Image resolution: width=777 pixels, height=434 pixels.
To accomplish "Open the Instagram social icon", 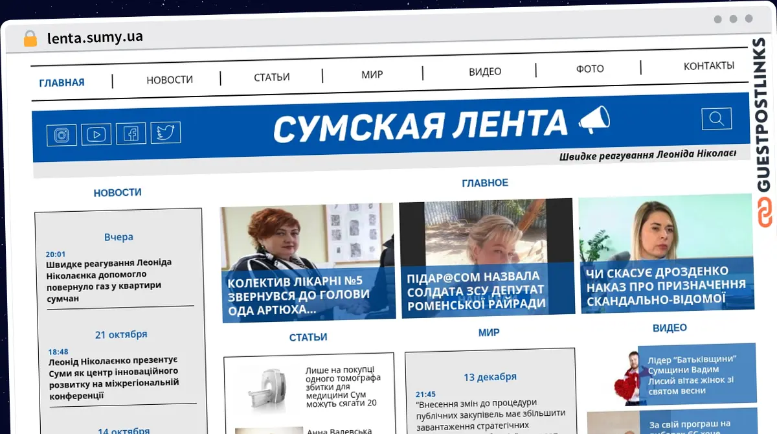I will click(62, 135).
